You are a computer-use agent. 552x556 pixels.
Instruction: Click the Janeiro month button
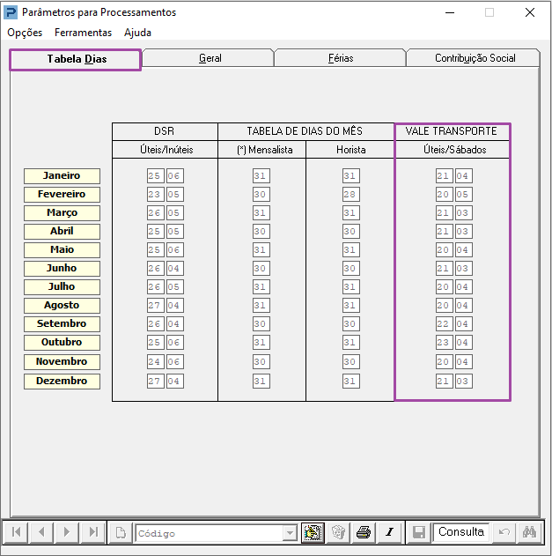62,176
